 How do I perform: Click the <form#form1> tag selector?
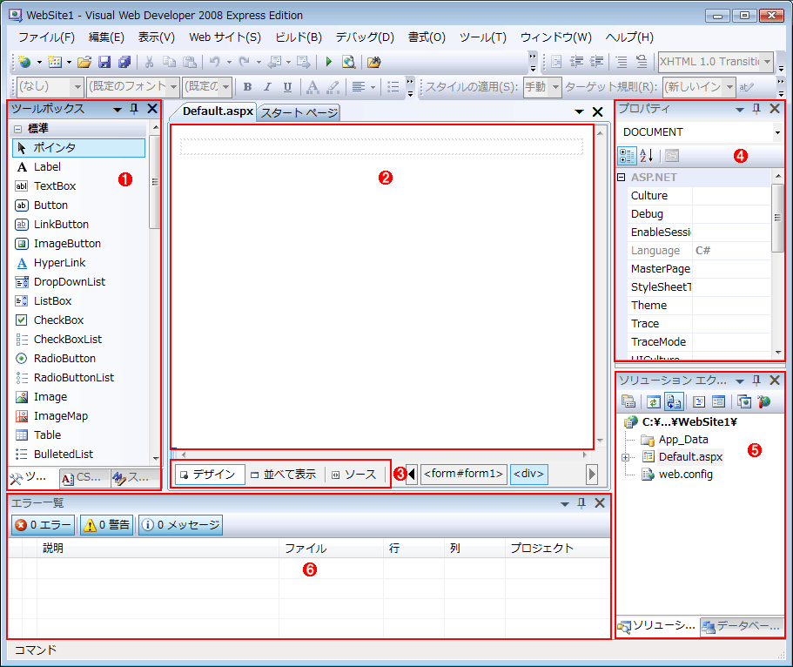click(464, 475)
